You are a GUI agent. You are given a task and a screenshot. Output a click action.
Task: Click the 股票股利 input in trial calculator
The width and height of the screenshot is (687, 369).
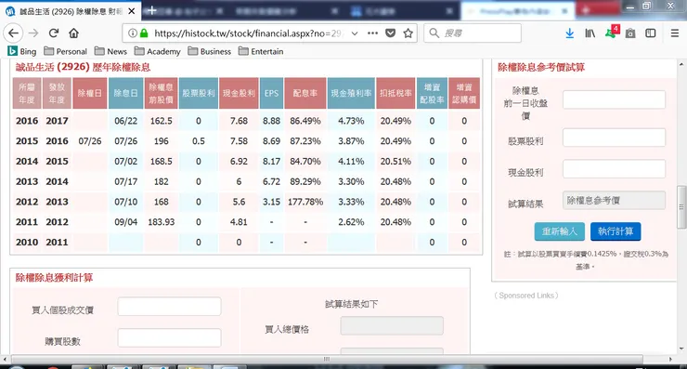(x=614, y=138)
